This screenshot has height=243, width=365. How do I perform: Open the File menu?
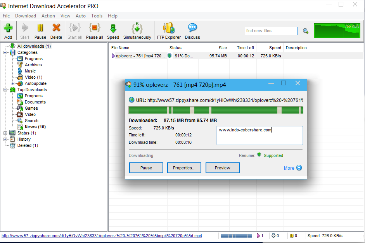click(6, 16)
